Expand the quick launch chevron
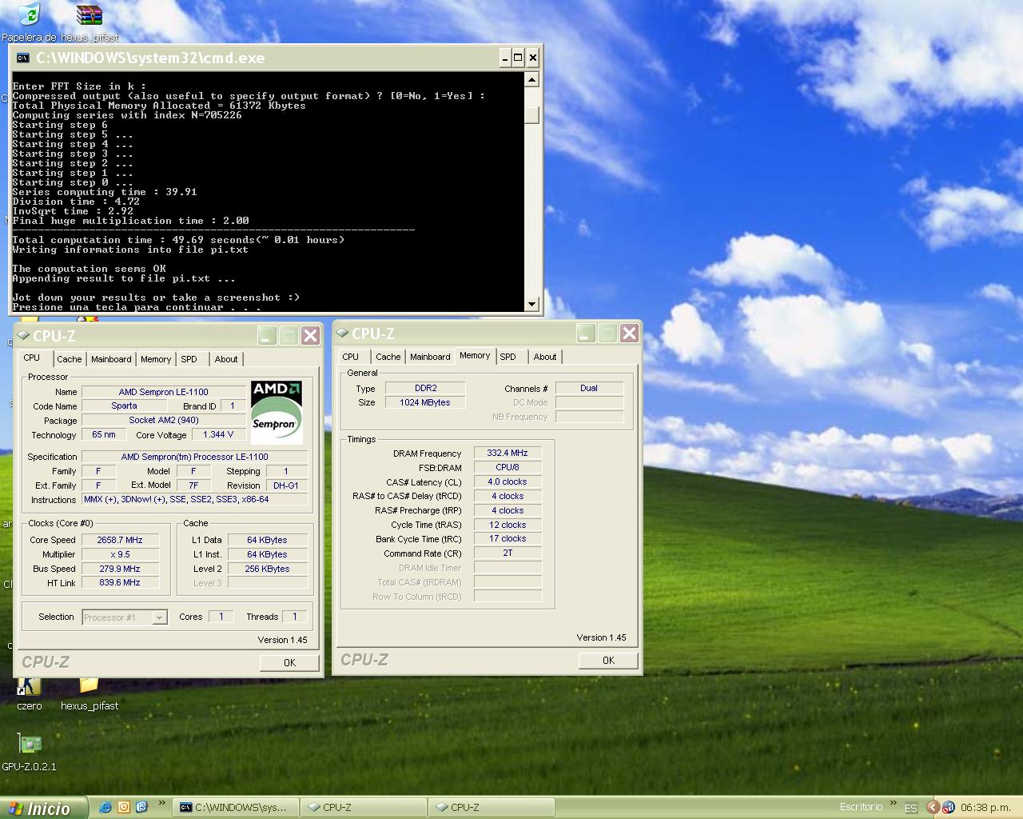The image size is (1023, 819). (x=162, y=803)
